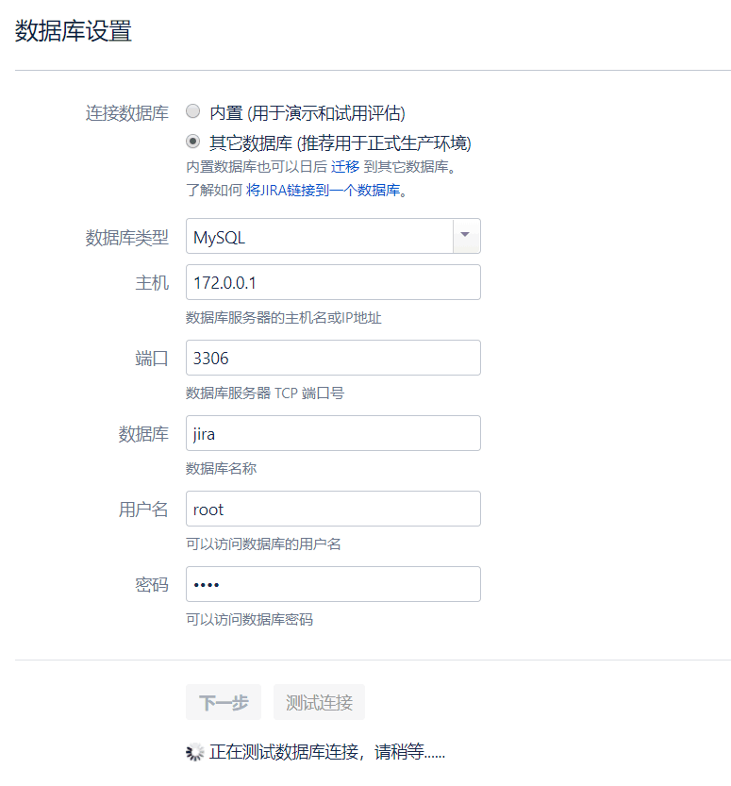This screenshot has height=786, width=731.
Task: Select the 其它数据库 radio button
Action: click(193, 142)
